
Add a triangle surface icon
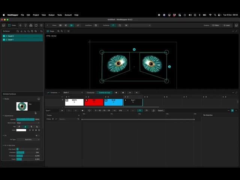pyautogui.click(x=25, y=31)
